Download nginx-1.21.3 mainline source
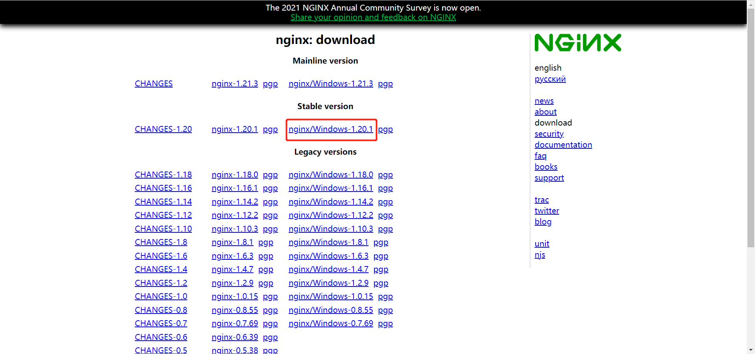 235,84
